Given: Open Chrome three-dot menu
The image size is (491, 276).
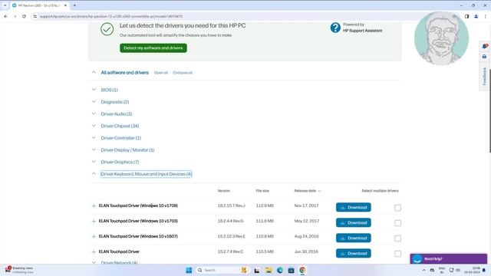Looking at the screenshot, I should 486,16.
